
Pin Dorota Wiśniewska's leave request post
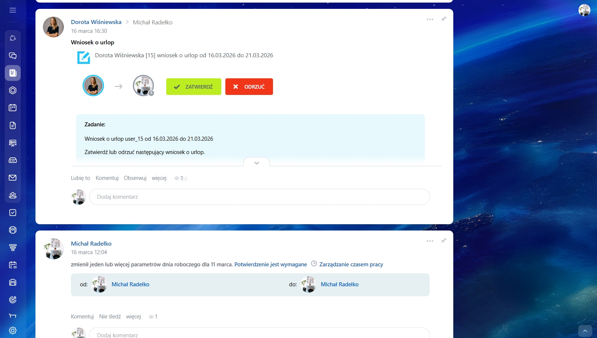[x=444, y=19]
